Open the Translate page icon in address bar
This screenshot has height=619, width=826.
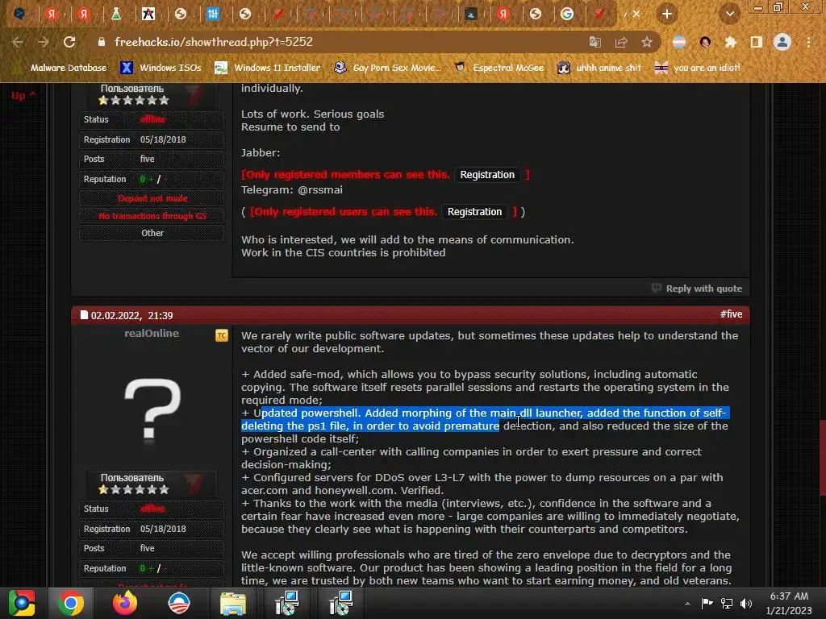pos(594,42)
